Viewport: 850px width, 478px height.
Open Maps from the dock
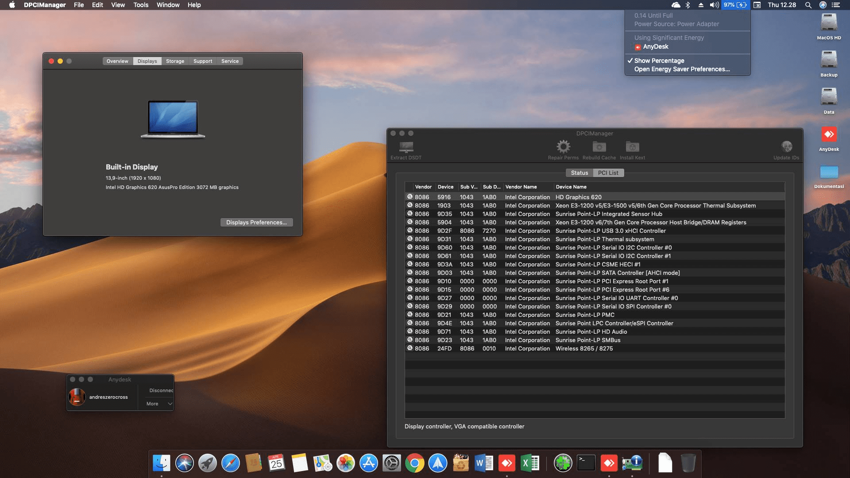323,463
